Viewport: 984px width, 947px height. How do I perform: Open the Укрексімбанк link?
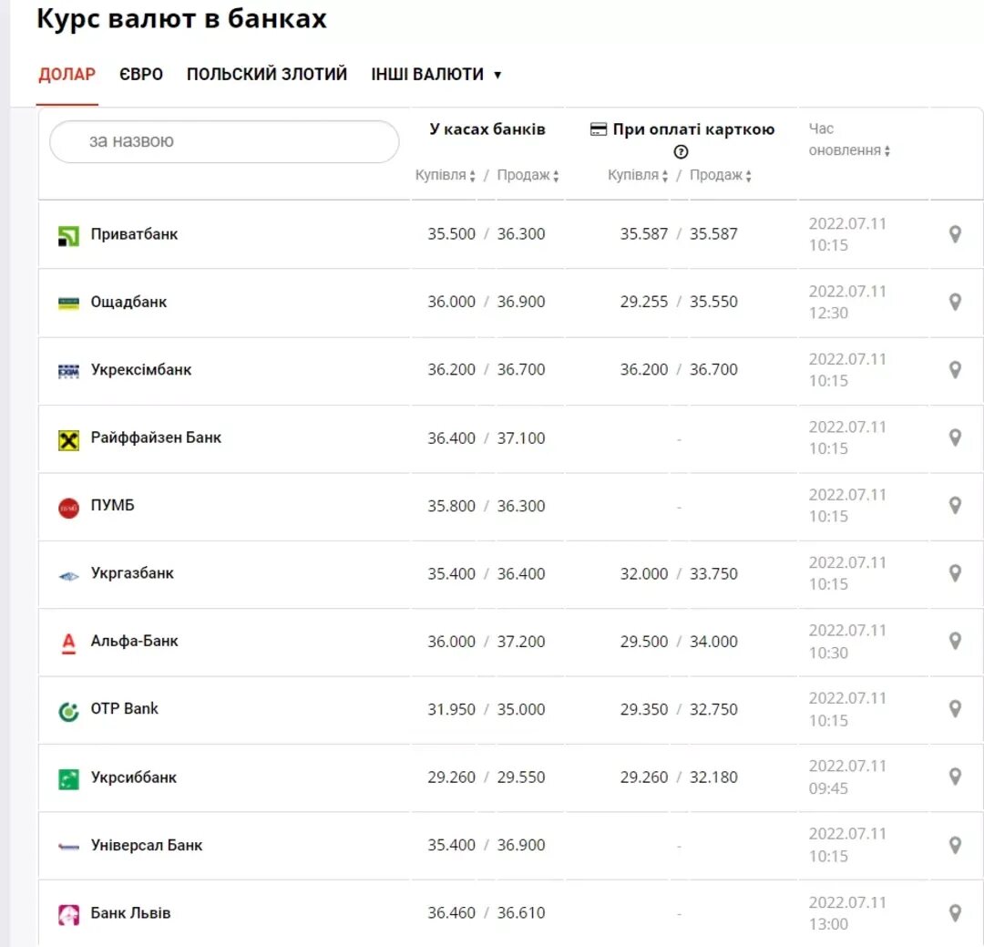[141, 370]
